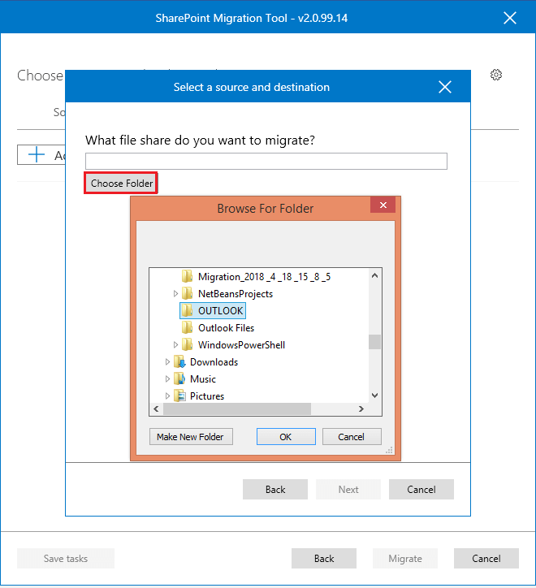Click the Music folder icon
This screenshot has height=588, width=536.
179,378
